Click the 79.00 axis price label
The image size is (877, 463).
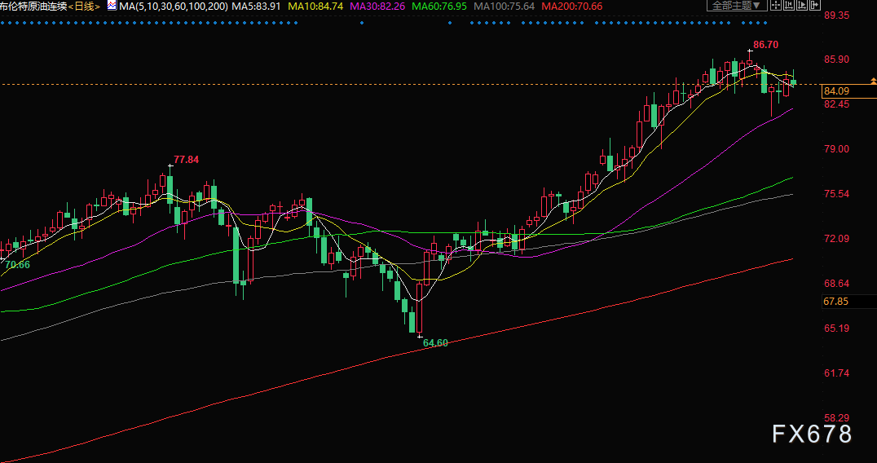(837, 148)
